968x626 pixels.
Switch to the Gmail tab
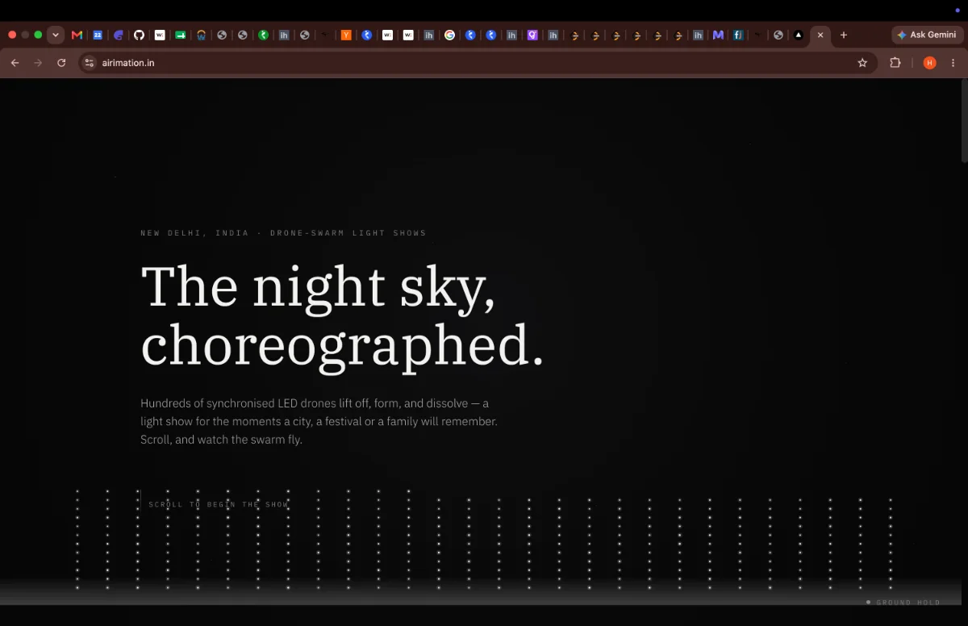[x=77, y=35]
